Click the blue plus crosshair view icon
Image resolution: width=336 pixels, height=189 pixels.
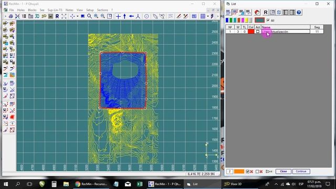point(118,16)
